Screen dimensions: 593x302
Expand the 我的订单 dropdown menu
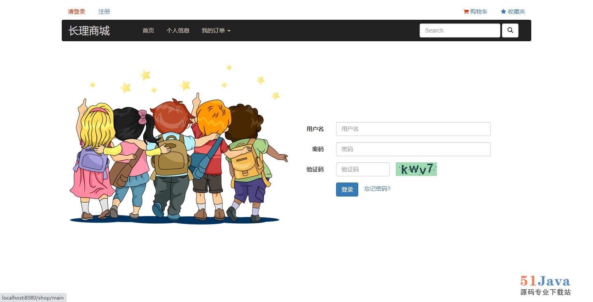(216, 30)
